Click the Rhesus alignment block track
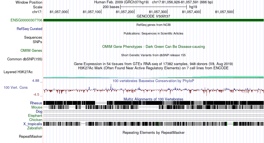 (154, 103)
